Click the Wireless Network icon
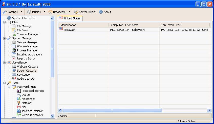214x124 pixels. pyautogui.click(x=19, y=115)
